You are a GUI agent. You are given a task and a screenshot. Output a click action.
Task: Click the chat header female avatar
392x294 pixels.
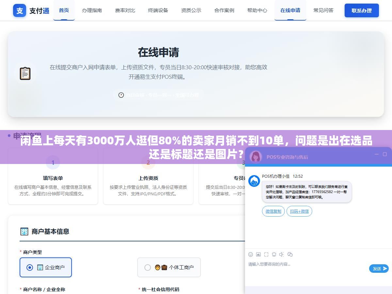click(256, 156)
